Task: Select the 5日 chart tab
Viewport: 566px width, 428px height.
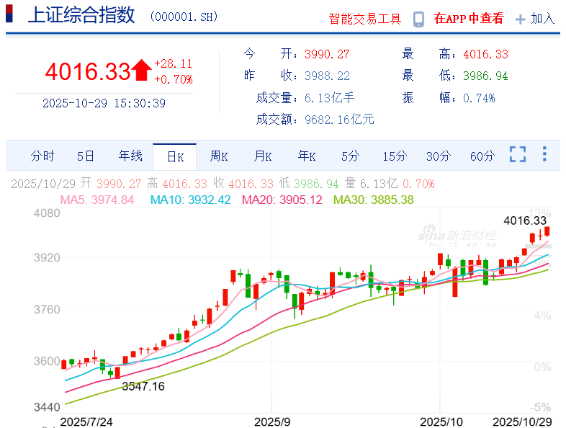Action: pyautogui.click(x=86, y=156)
